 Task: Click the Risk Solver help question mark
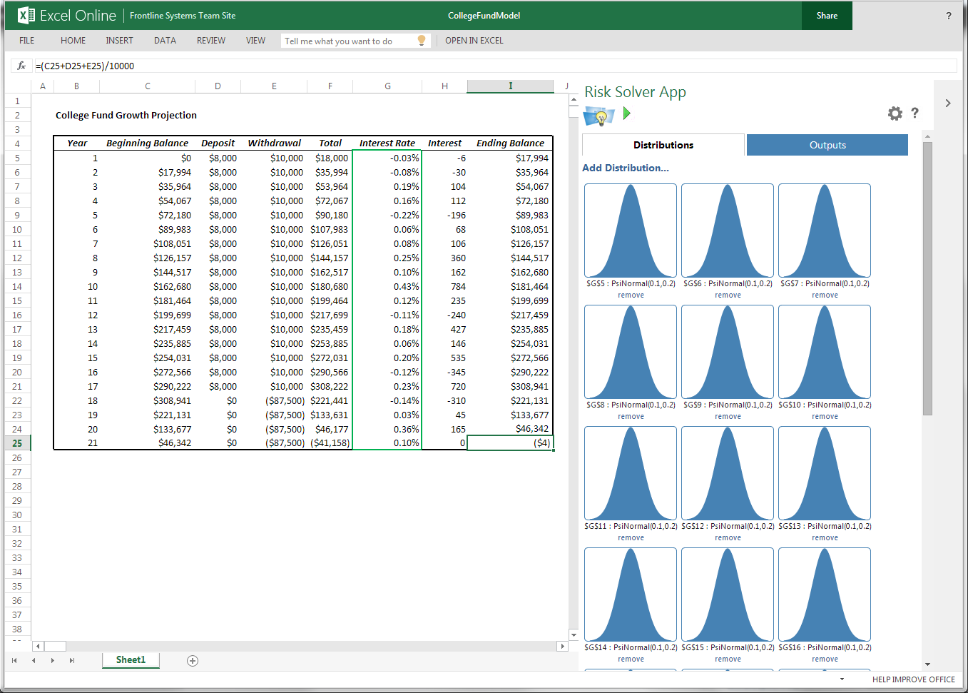click(x=914, y=113)
